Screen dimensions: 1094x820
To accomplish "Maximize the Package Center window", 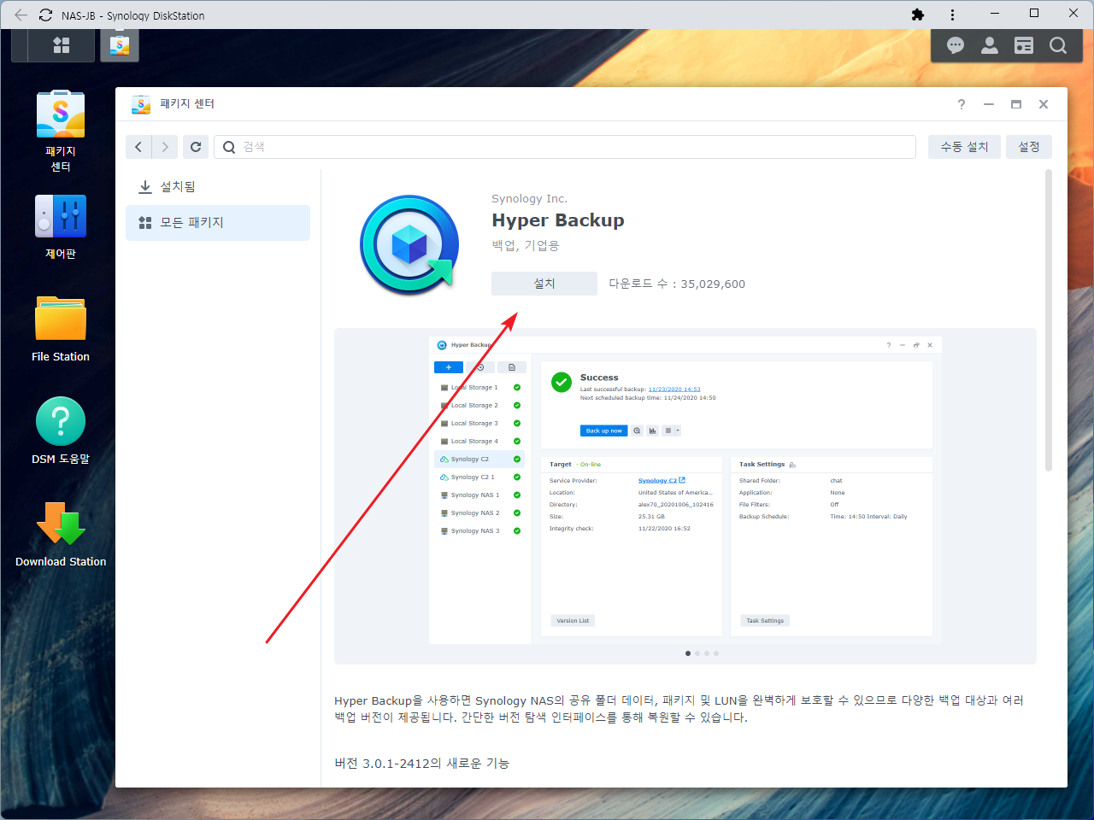I will coord(1016,104).
